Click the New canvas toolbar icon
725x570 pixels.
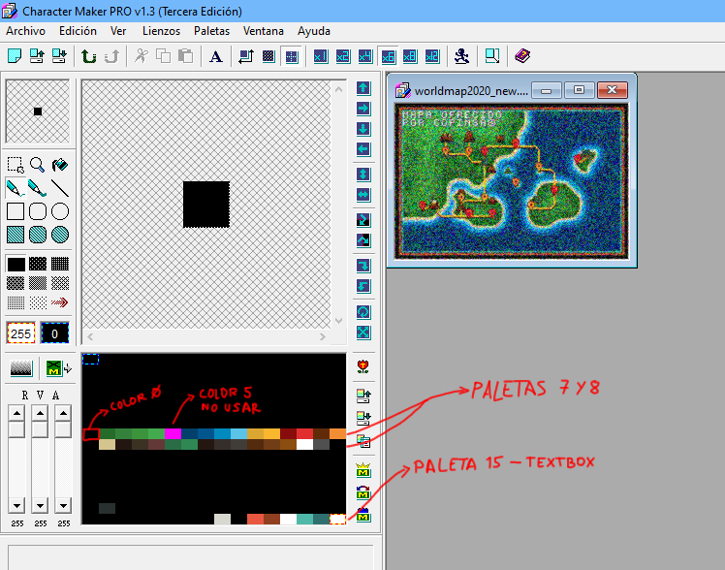[15, 56]
